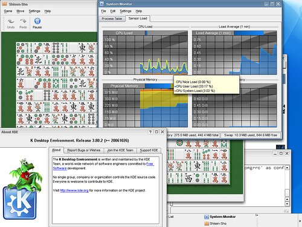Click 'K Desktop Environment. Release 3.80.2' heading

tap(80, 140)
